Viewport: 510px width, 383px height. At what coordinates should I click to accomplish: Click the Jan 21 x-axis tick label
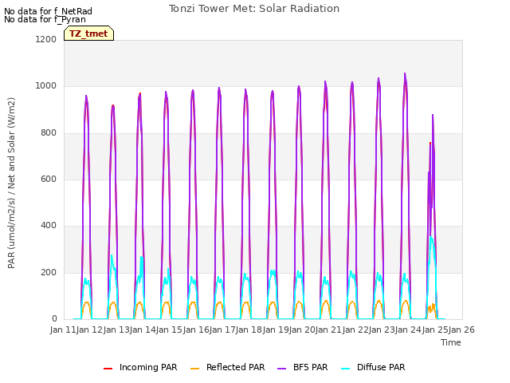(328, 330)
